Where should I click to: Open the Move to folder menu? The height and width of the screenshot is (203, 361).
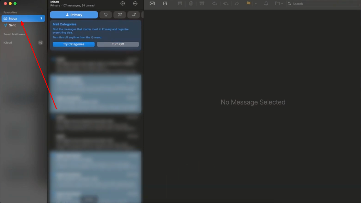[x=279, y=4]
